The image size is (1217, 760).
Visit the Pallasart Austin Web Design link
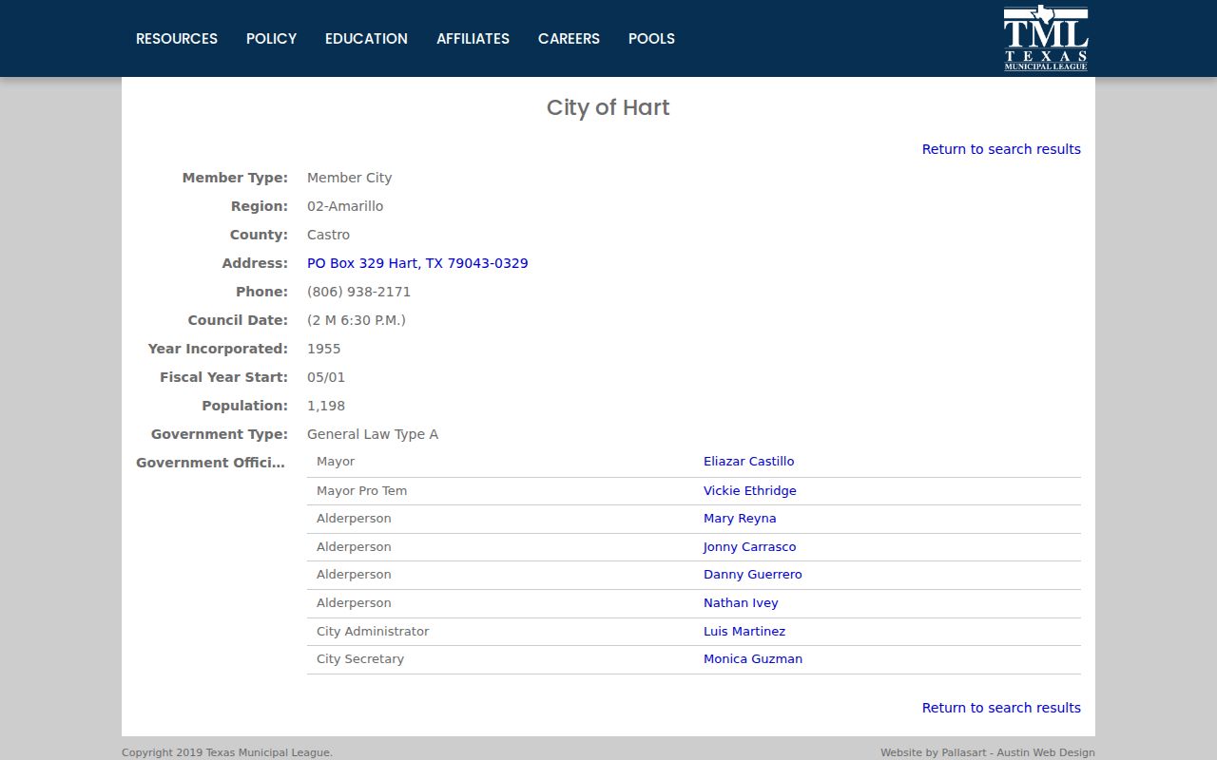point(988,752)
